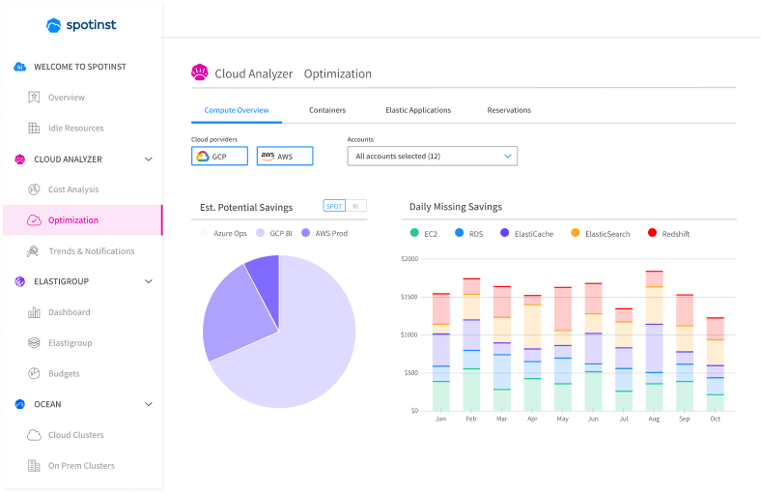
Task: Click the Trends & Notifications icon
Action: (x=33, y=251)
